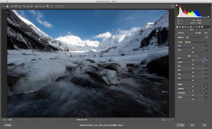
Task: Select the Black & White treatment radio button
Action: [x=203, y=33]
